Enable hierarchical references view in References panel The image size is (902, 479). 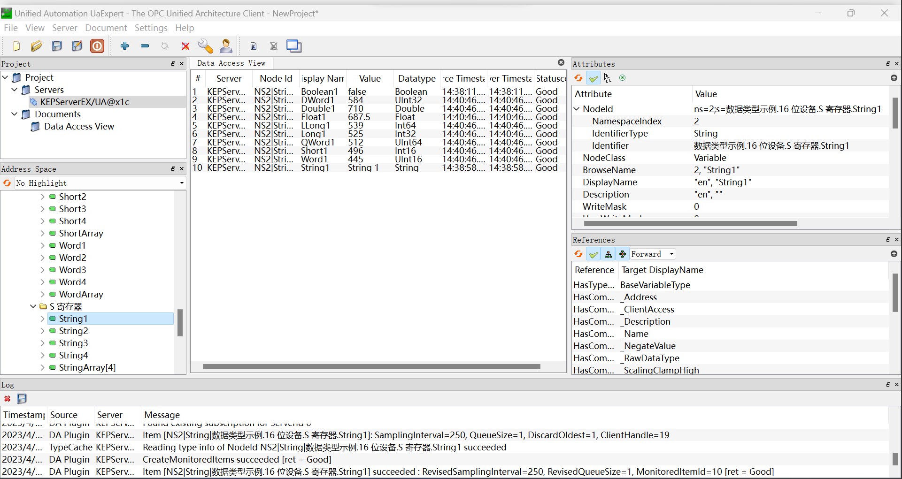point(609,254)
